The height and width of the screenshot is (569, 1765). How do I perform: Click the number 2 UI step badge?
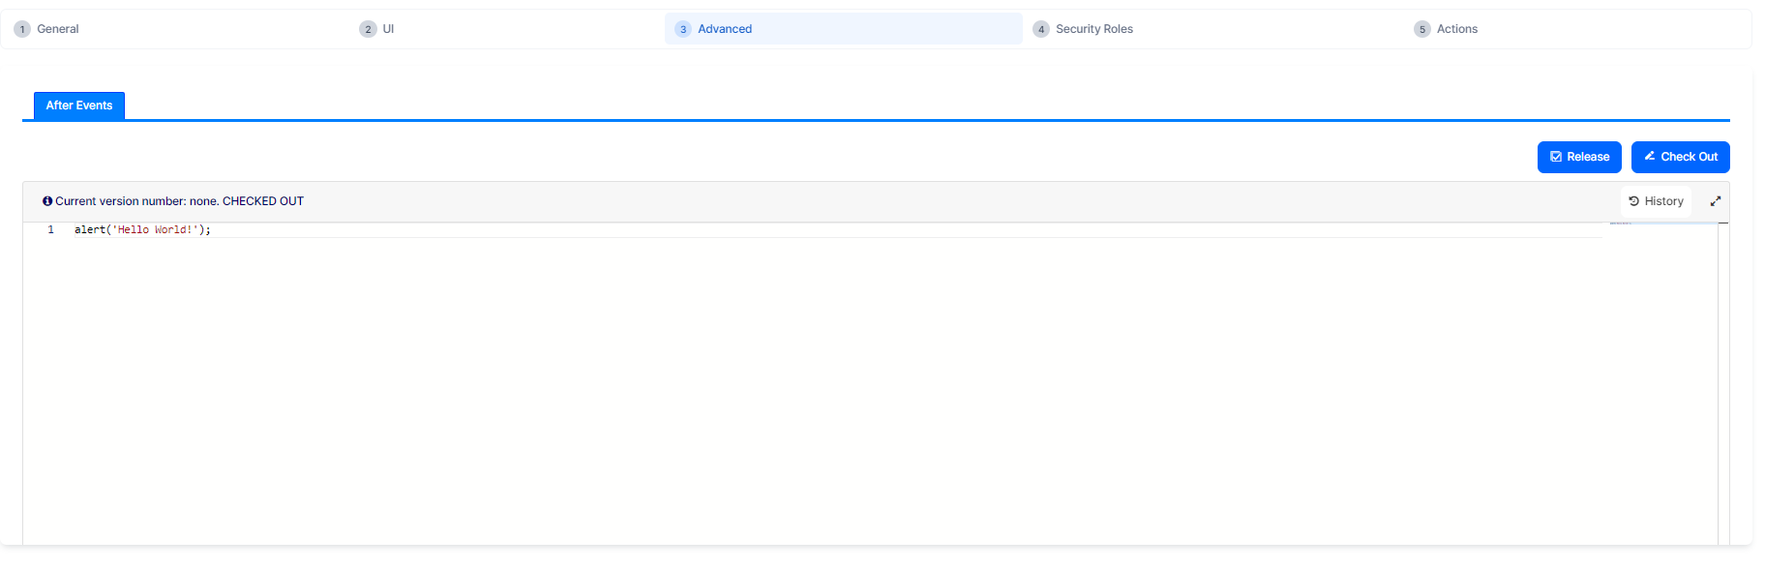(368, 29)
